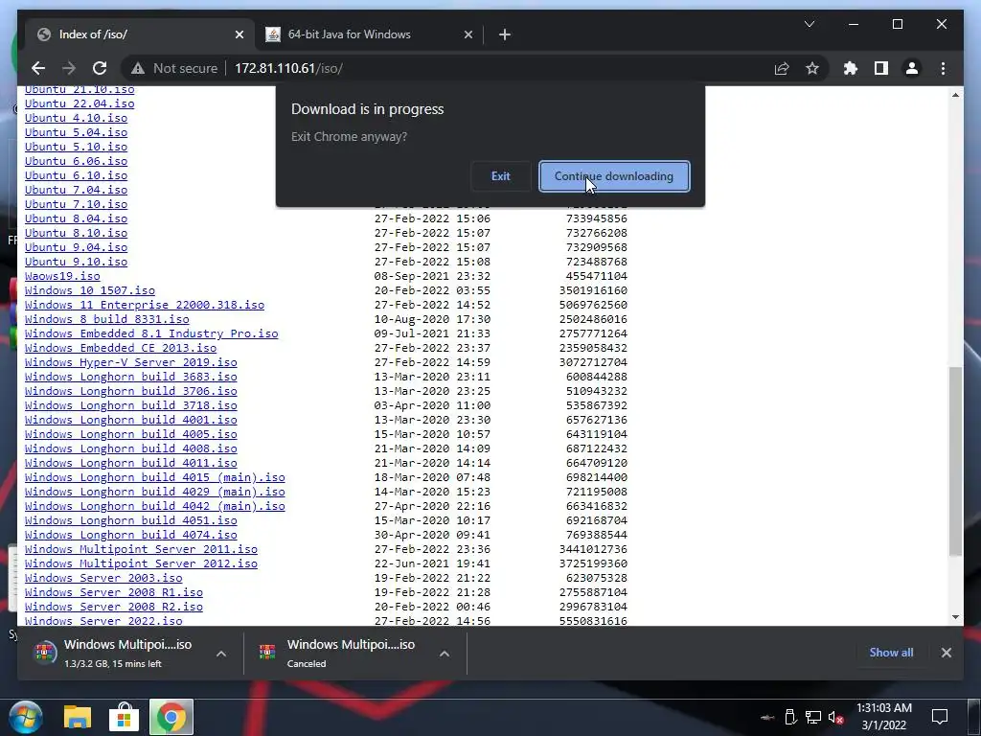Close the downloads bar

coord(946,652)
